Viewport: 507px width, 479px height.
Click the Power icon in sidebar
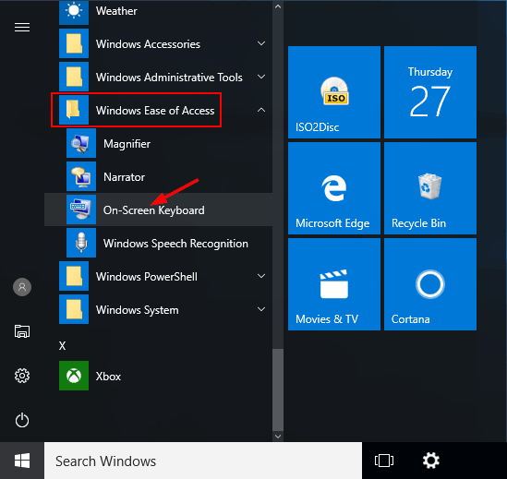point(22,420)
